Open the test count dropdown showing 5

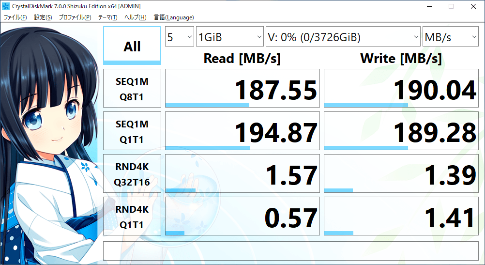tap(180, 36)
